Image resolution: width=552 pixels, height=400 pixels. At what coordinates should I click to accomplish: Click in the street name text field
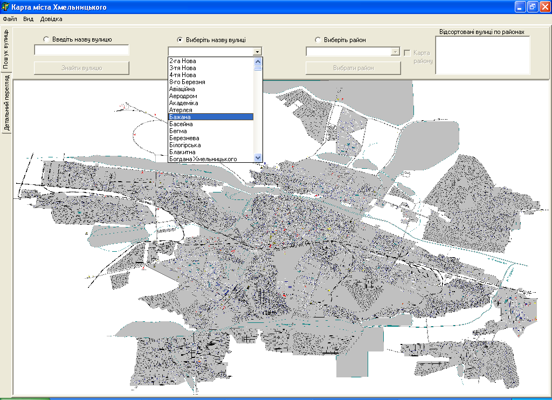(81, 50)
